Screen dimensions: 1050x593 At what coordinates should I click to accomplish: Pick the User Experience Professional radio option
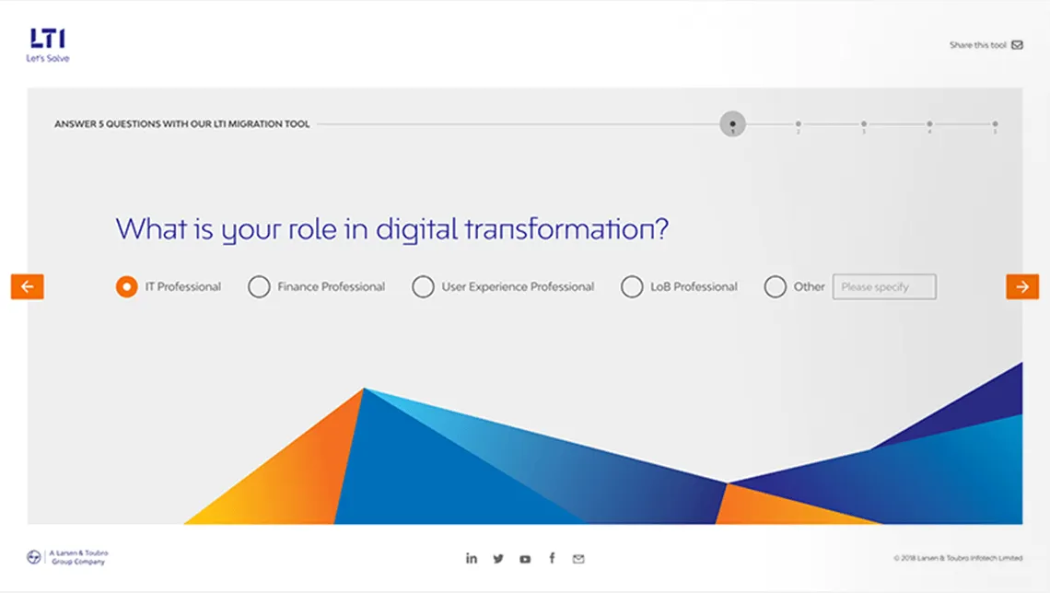(x=423, y=286)
